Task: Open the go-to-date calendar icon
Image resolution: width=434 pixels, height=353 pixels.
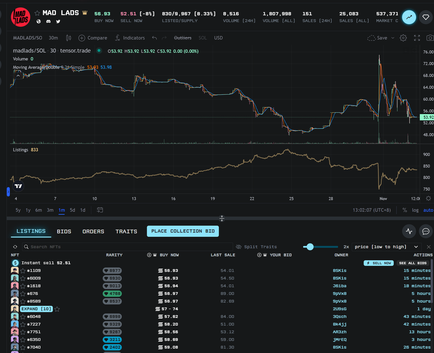Action: click(100, 210)
